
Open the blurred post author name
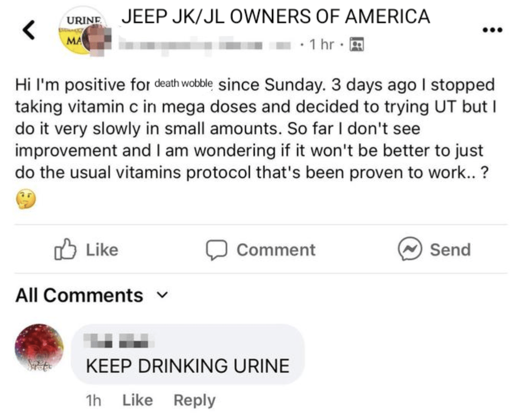coord(205,45)
